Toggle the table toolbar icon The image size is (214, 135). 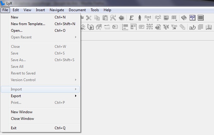[200, 18]
